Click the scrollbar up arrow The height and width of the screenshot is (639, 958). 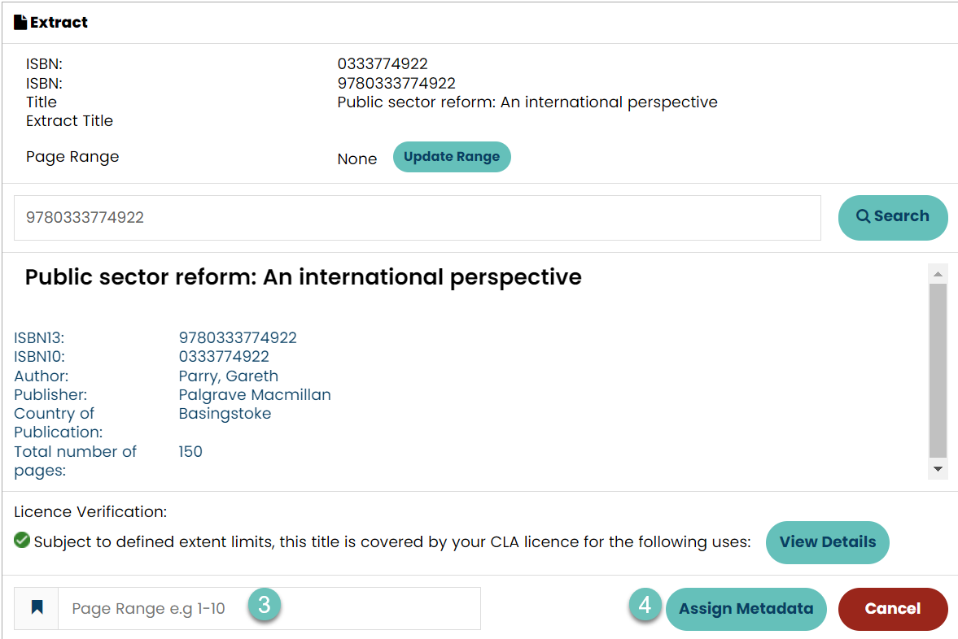coord(937,275)
